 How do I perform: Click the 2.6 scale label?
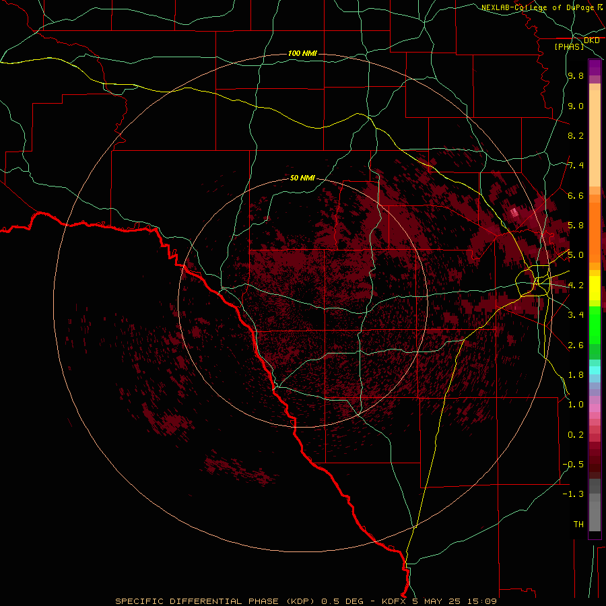576,345
